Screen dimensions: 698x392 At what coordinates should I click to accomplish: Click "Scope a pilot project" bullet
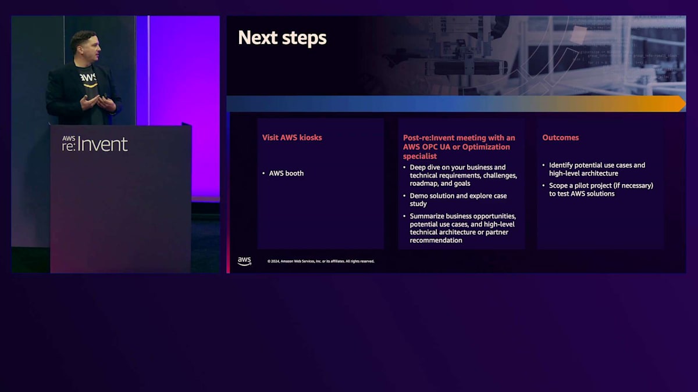click(598, 189)
